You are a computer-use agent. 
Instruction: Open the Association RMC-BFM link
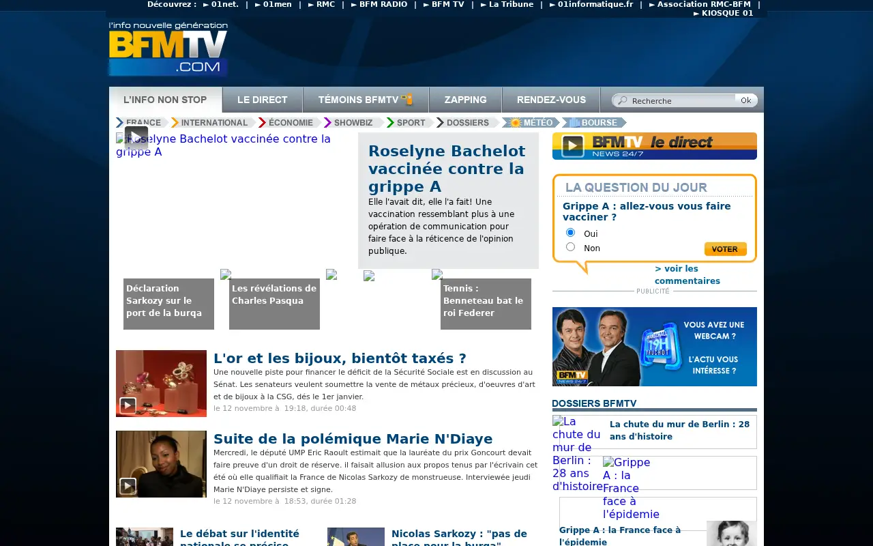pyautogui.click(x=700, y=4)
